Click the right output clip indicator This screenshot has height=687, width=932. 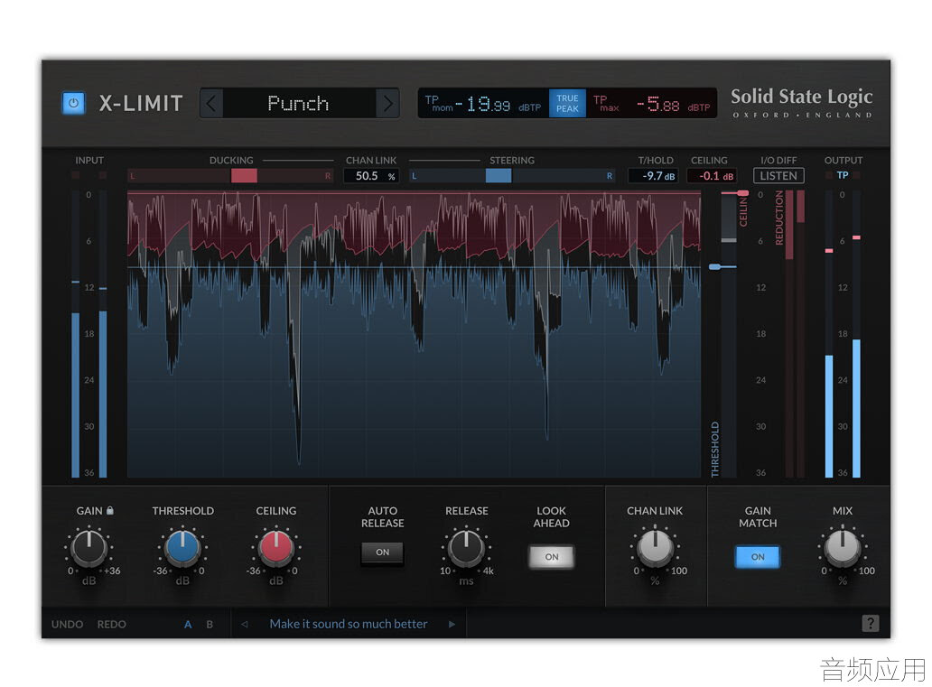pyautogui.click(x=856, y=175)
